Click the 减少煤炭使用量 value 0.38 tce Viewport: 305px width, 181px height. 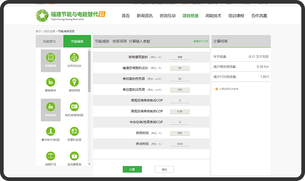[262, 66]
